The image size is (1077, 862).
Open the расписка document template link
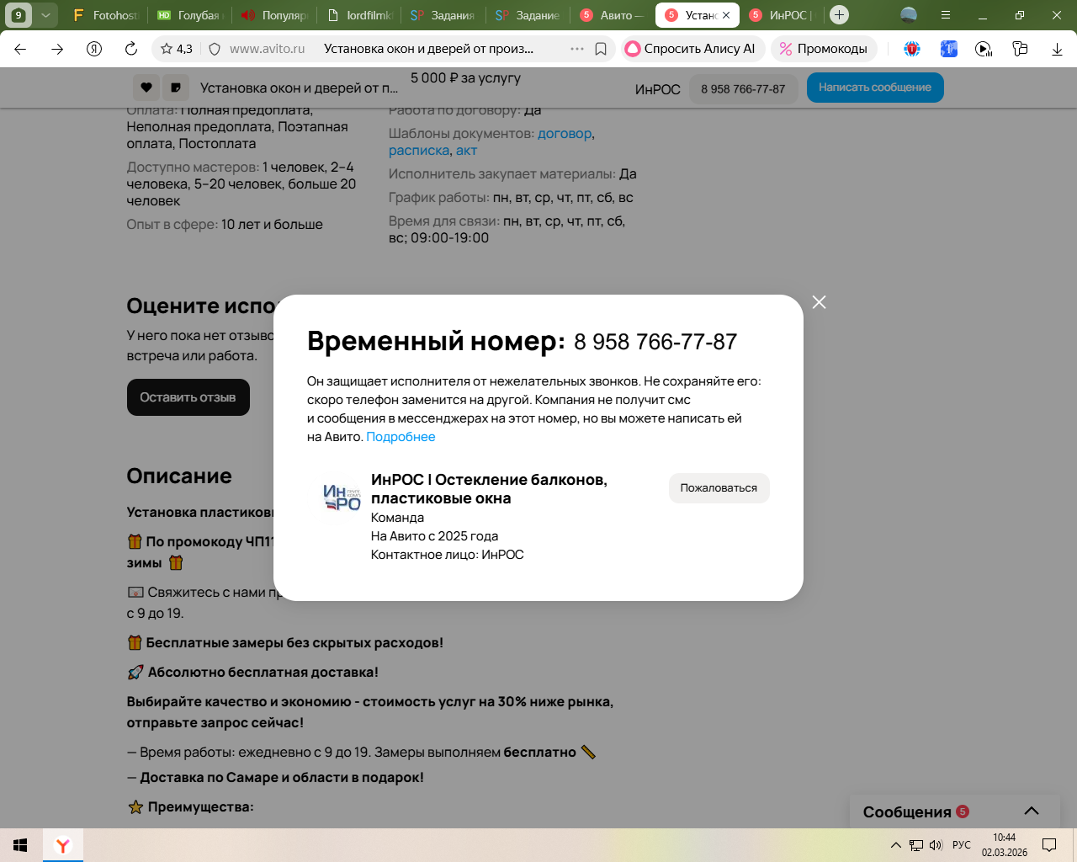(419, 151)
